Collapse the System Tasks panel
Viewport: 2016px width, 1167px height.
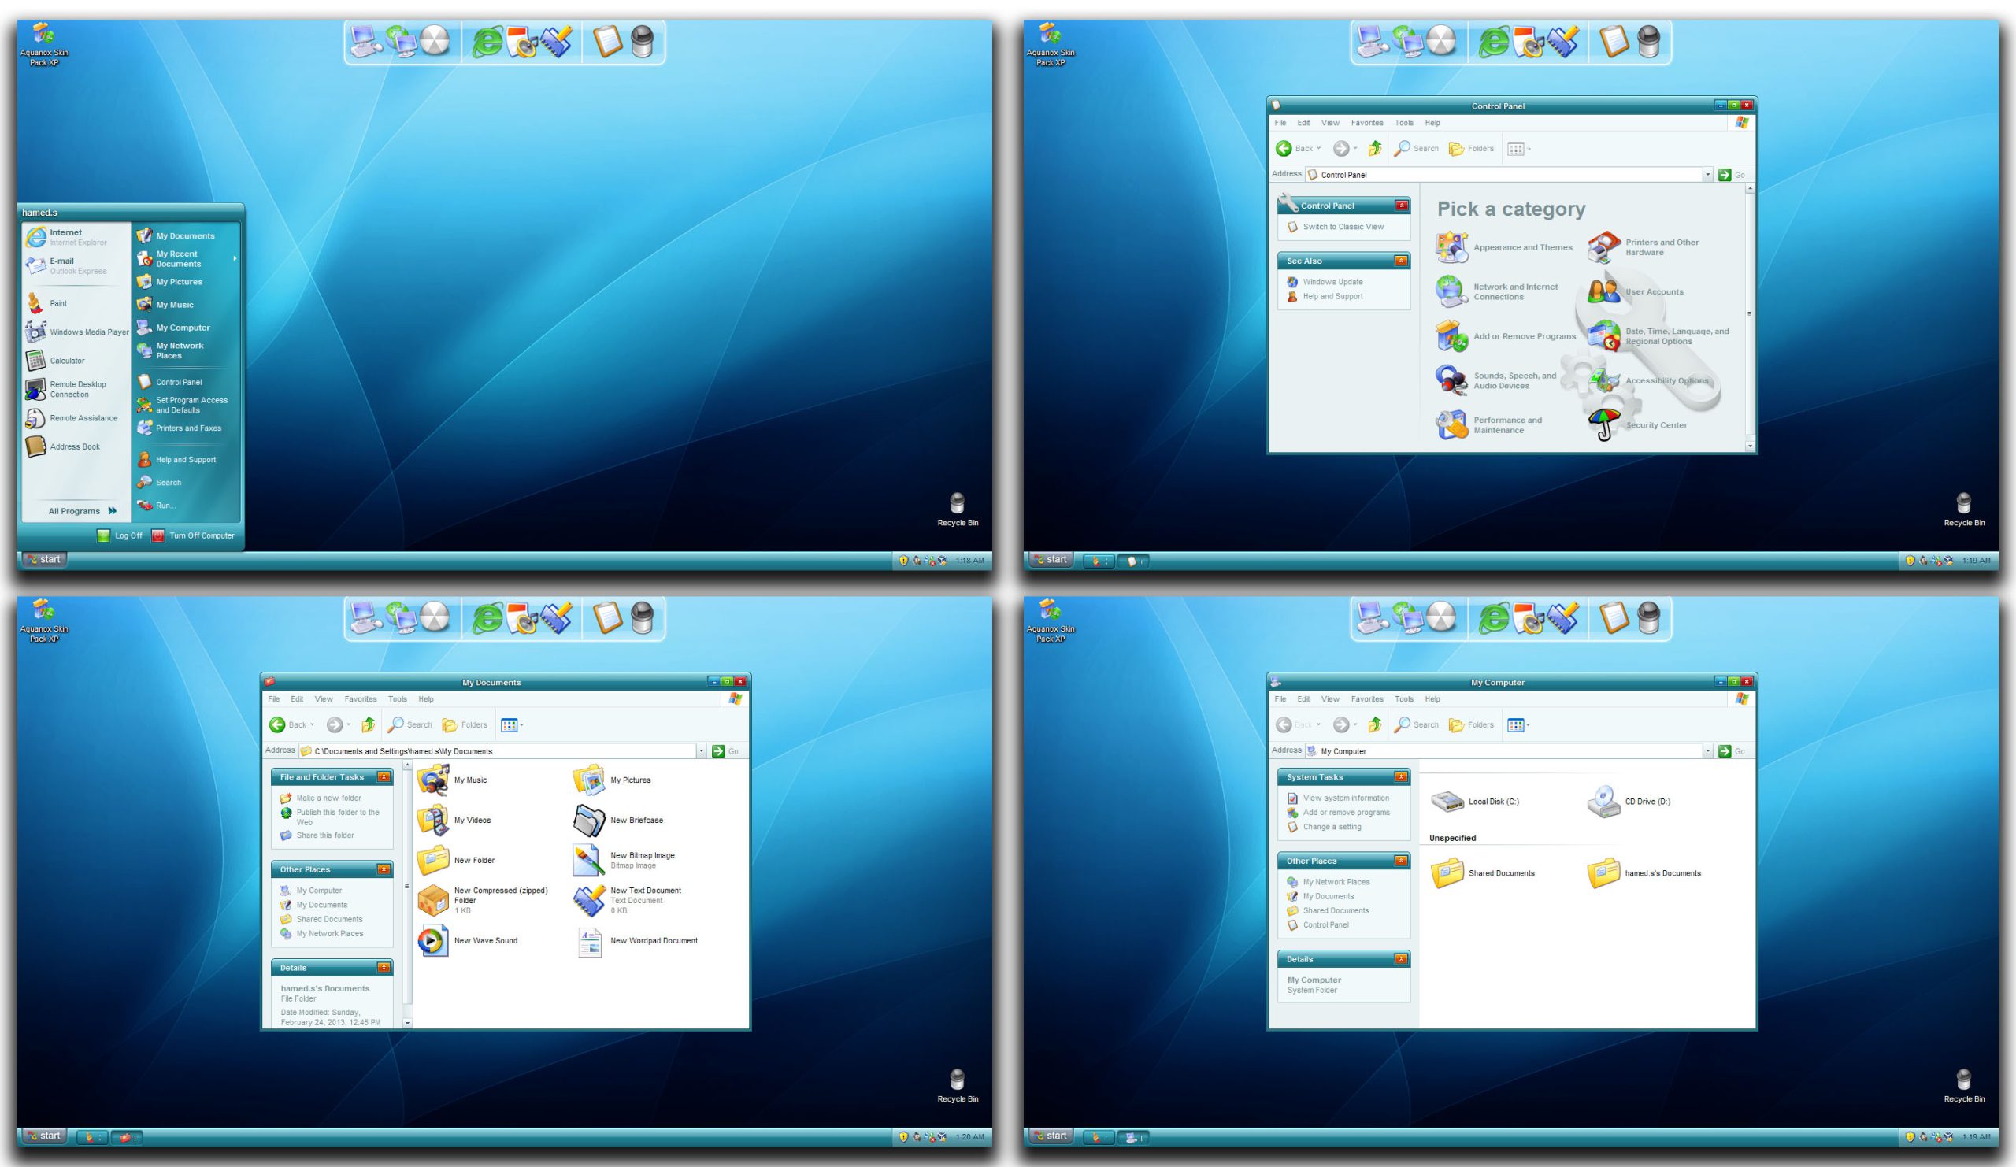[1400, 777]
